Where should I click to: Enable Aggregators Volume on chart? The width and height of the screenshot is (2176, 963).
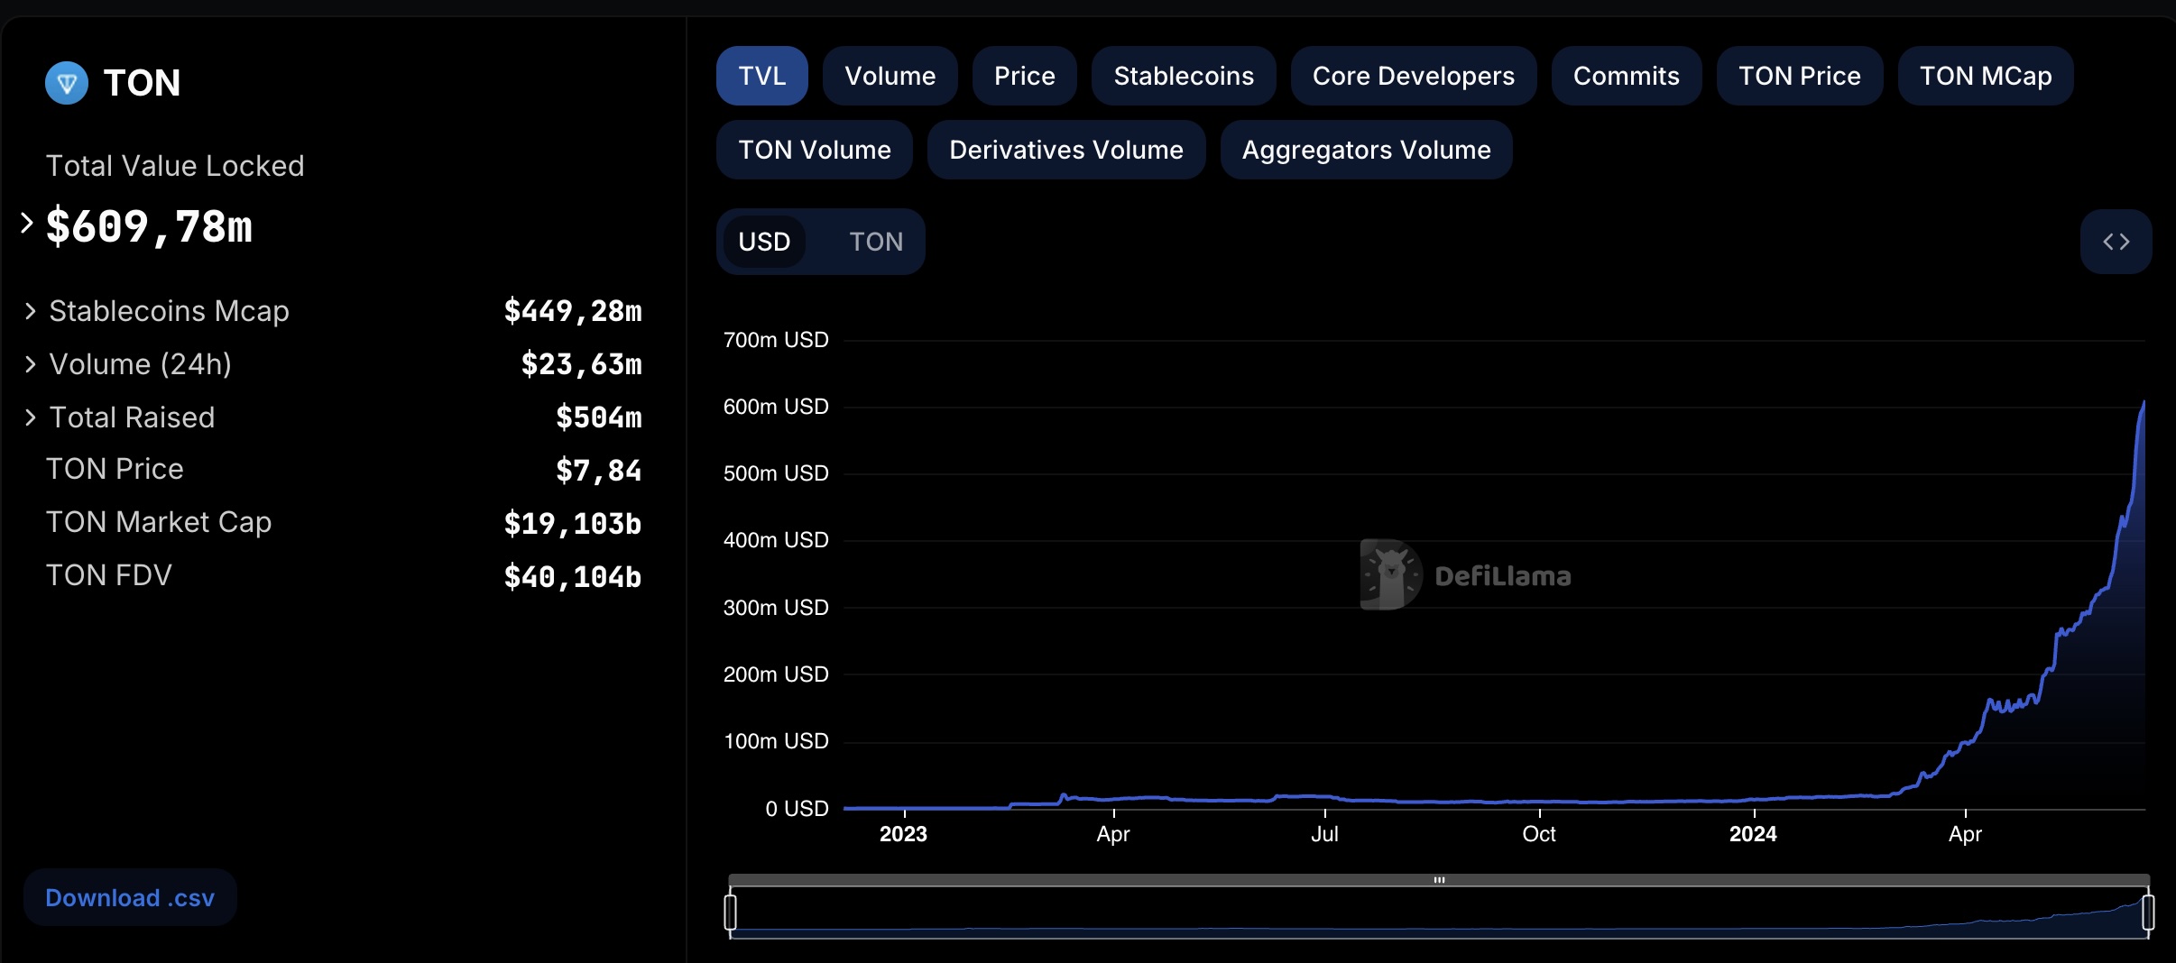(1366, 150)
